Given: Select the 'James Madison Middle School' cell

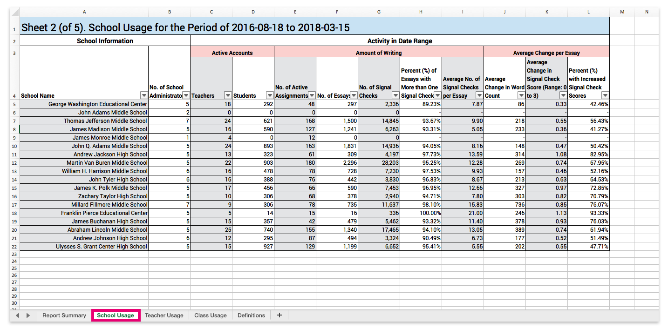Looking at the screenshot, I should [x=84, y=129].
